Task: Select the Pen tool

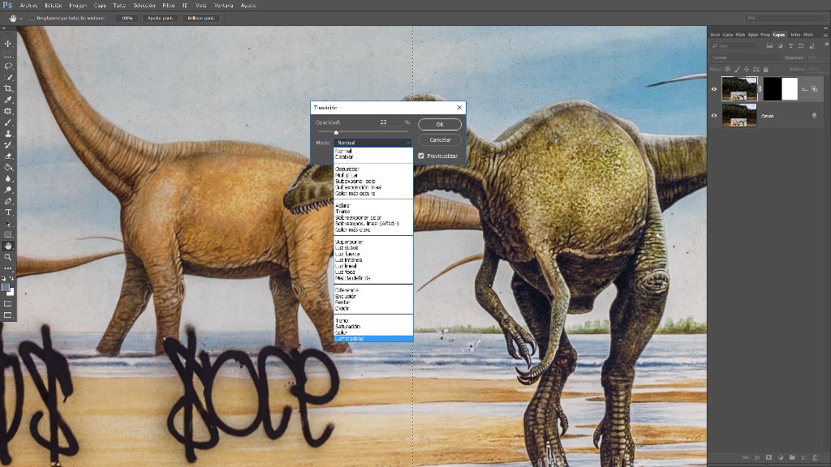Action: (8, 201)
